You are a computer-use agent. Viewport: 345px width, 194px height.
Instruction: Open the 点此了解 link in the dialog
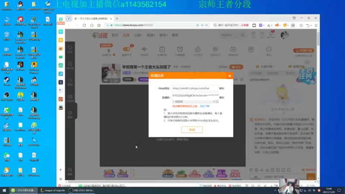[204, 106]
